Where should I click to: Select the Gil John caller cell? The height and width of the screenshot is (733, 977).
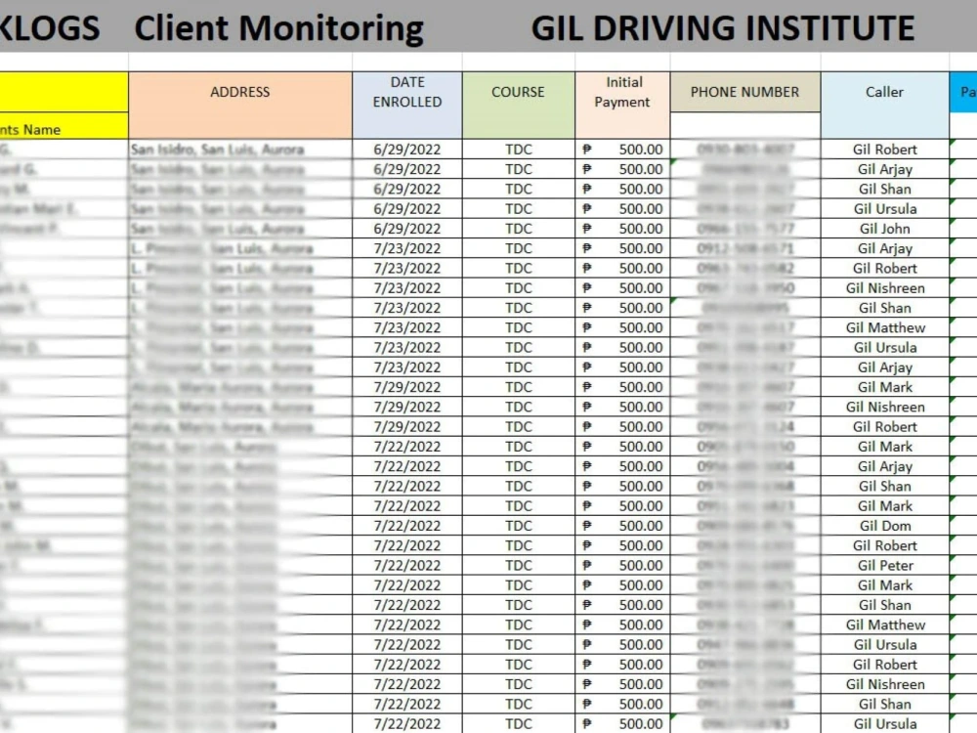(885, 229)
